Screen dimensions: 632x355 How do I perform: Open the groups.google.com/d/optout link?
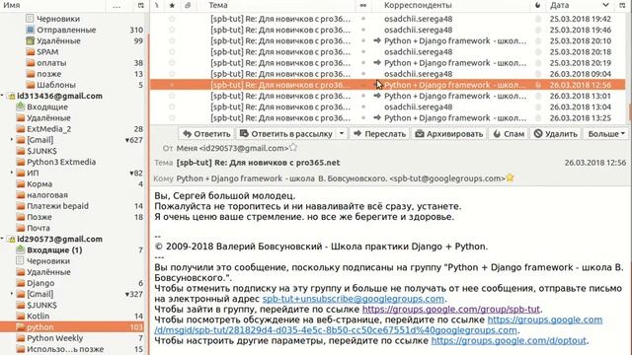(509, 341)
